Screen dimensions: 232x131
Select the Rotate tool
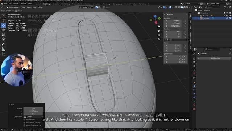pyautogui.click(x=3, y=30)
